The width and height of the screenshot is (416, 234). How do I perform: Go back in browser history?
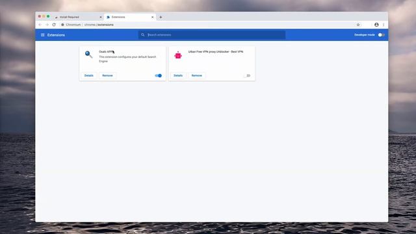(x=40, y=25)
